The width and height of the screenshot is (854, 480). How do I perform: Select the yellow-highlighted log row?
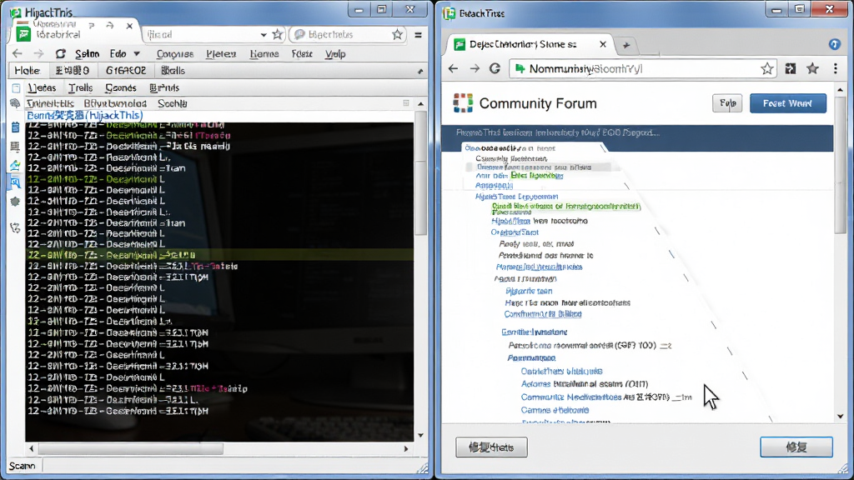(x=219, y=255)
